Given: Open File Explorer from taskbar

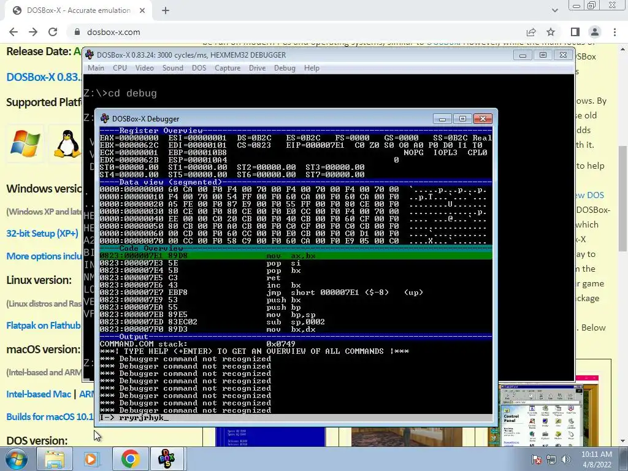Looking at the screenshot, I should [x=55, y=459].
